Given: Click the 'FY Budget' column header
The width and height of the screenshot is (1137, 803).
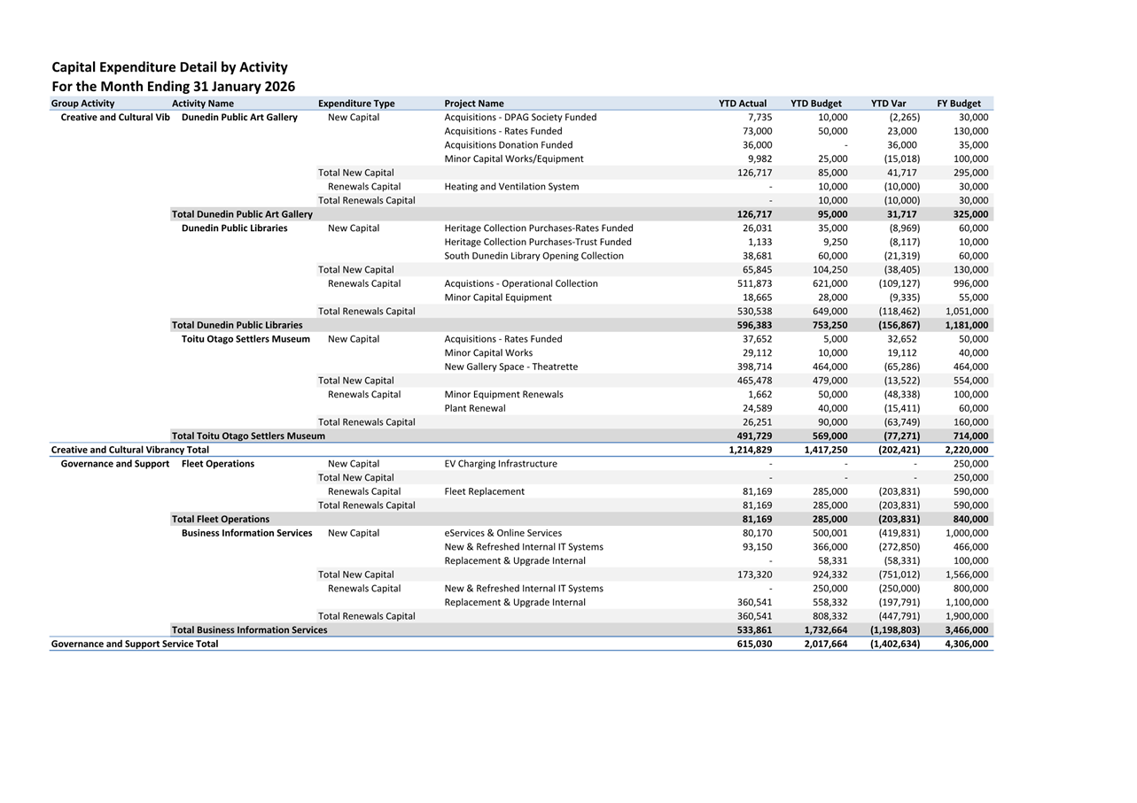Looking at the screenshot, I should tap(959, 104).
